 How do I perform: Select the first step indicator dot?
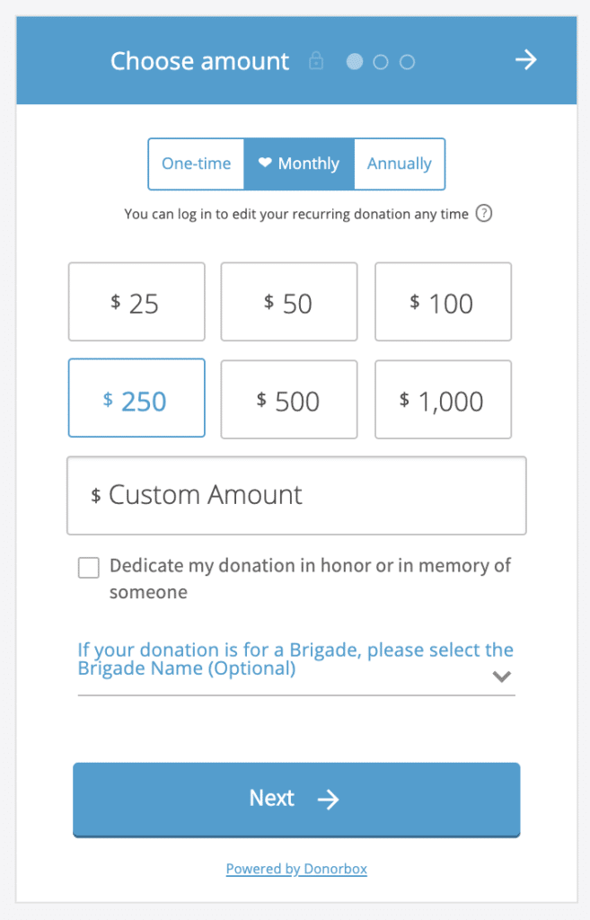(354, 61)
